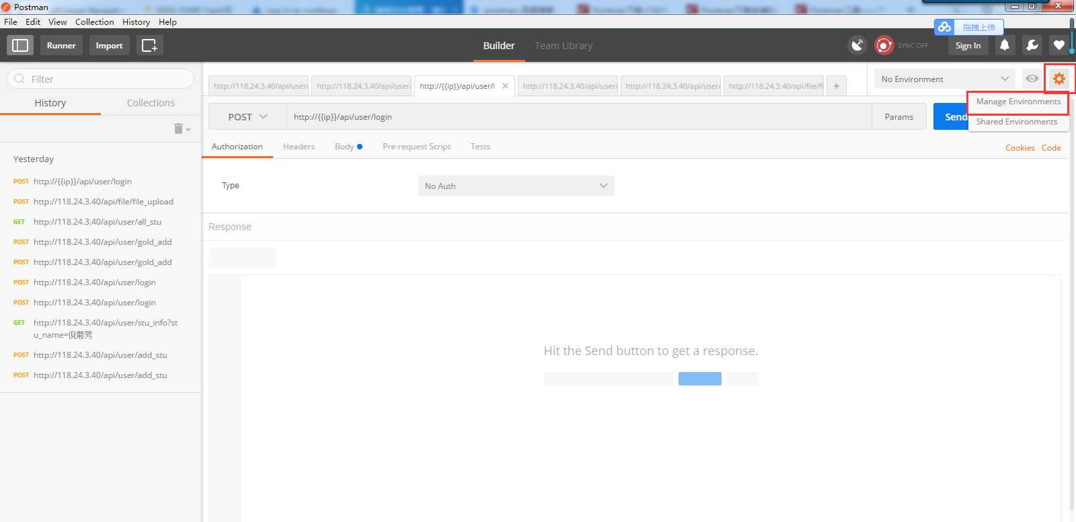
Task: Open the Pre-request Script tab
Action: (x=416, y=147)
